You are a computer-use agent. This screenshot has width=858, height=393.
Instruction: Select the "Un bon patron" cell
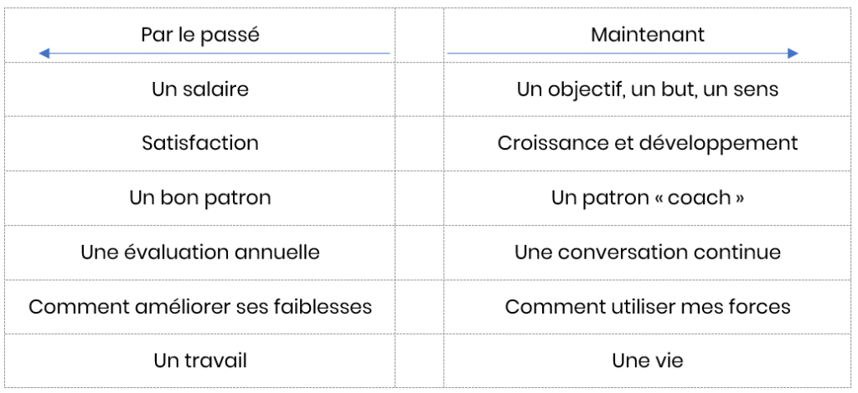pos(200,197)
